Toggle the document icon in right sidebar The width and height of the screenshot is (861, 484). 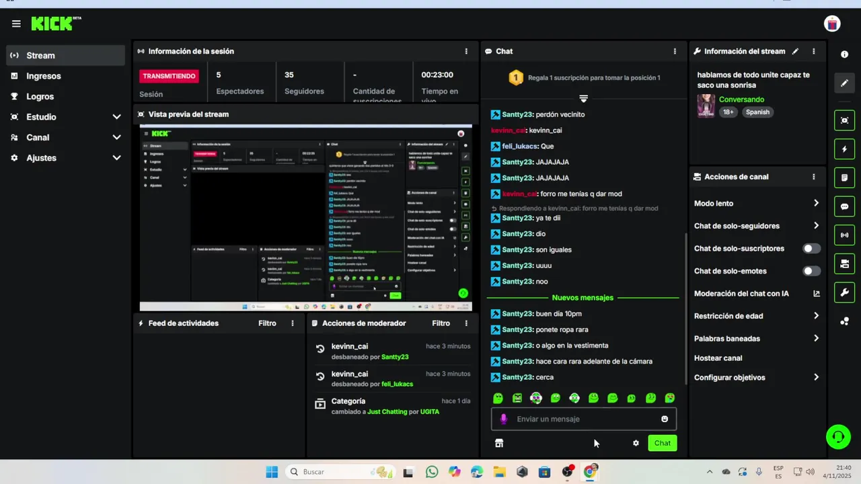click(x=845, y=178)
